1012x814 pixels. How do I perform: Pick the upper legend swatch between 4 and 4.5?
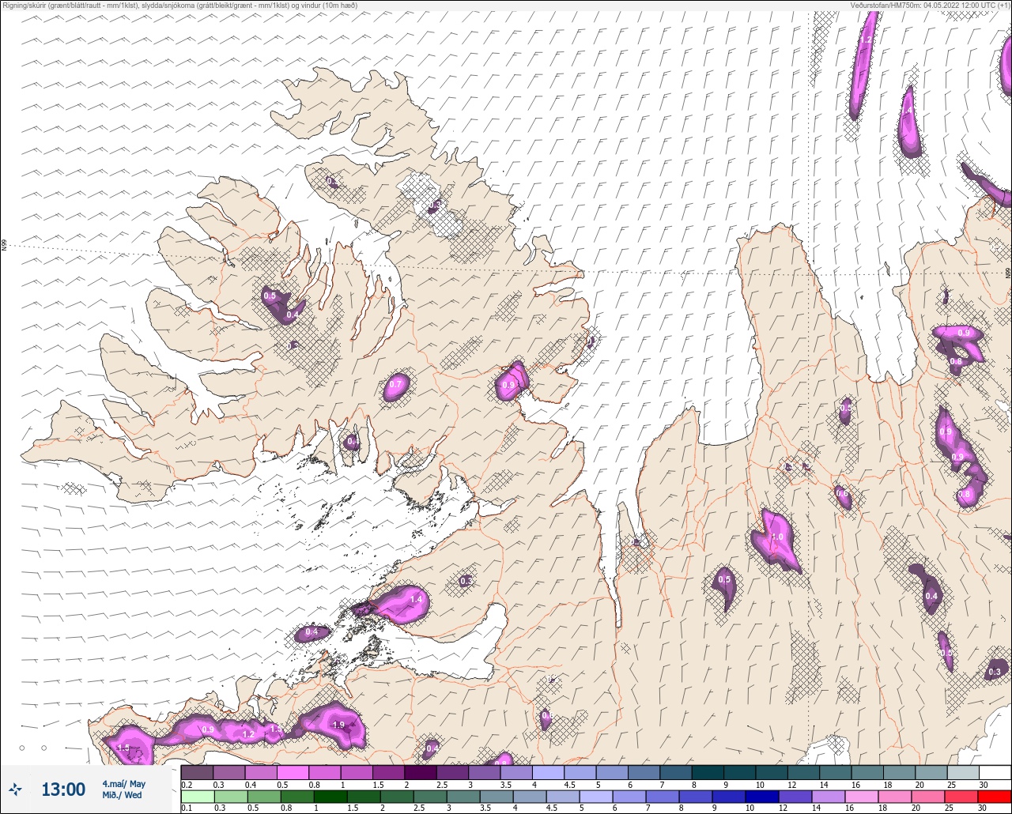point(548,772)
